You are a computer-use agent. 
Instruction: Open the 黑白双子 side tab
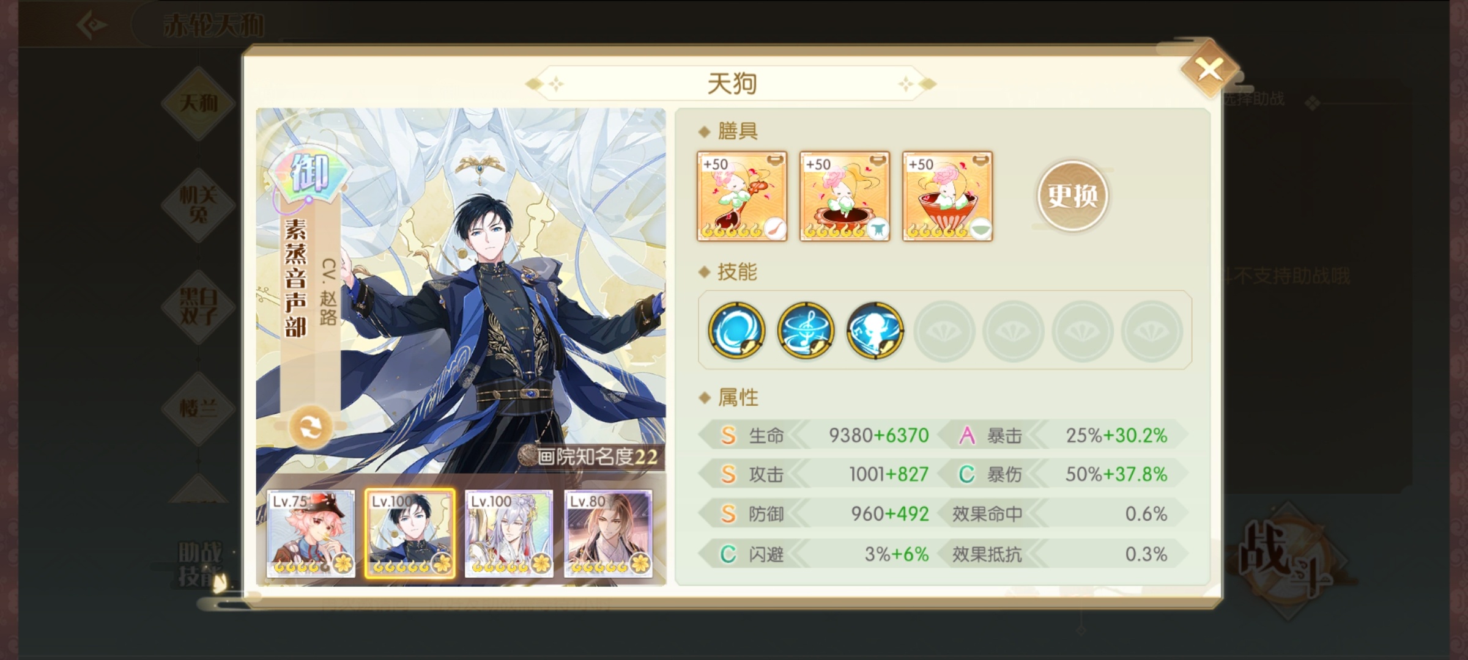[x=198, y=307]
